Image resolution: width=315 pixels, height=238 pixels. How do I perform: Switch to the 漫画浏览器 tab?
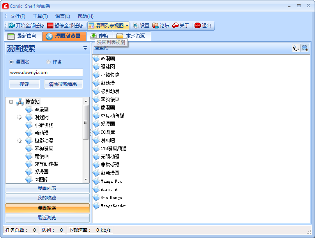64,36
